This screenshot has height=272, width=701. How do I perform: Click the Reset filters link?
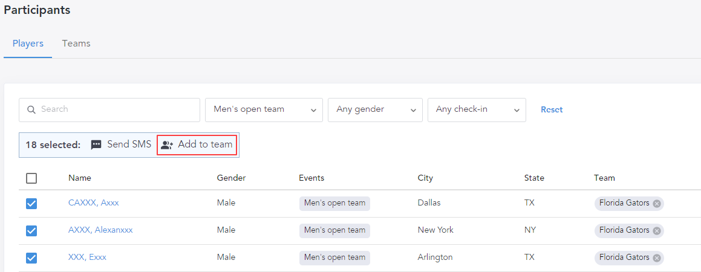552,109
